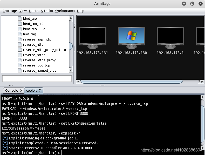
Task: Click the reverse_named_pipe file icon
Action: 20,70
